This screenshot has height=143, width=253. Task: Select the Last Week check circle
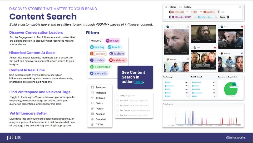[118, 101]
